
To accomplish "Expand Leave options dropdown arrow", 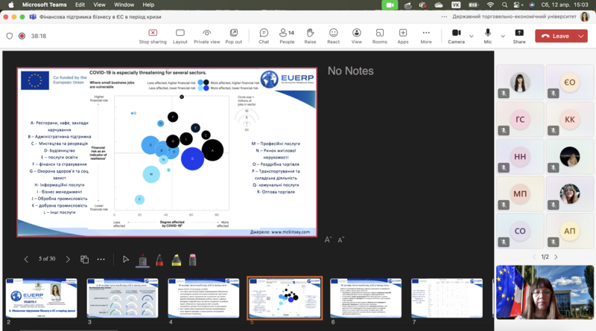I will (581, 36).
